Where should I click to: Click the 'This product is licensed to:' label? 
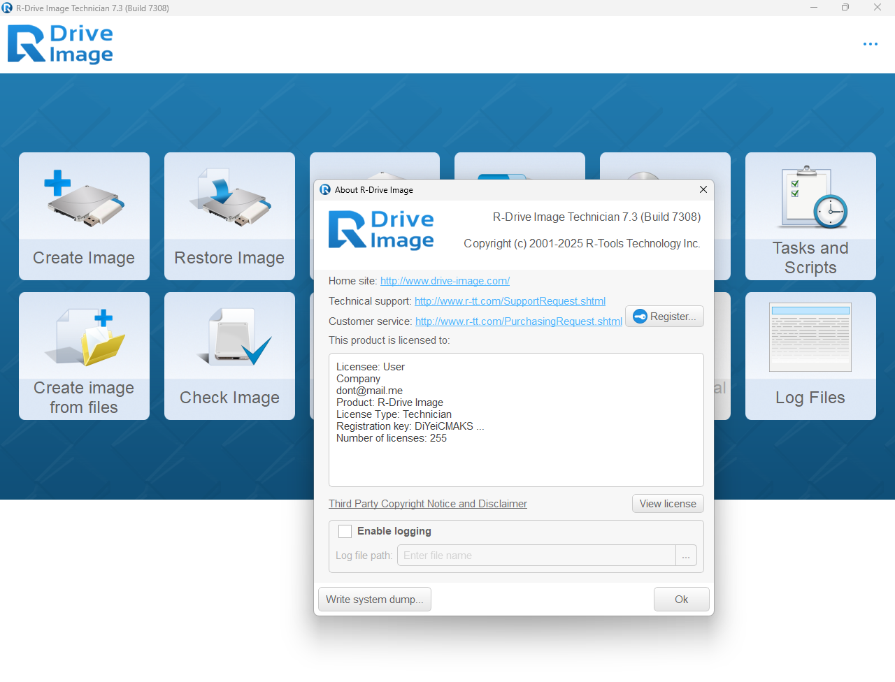coord(389,340)
